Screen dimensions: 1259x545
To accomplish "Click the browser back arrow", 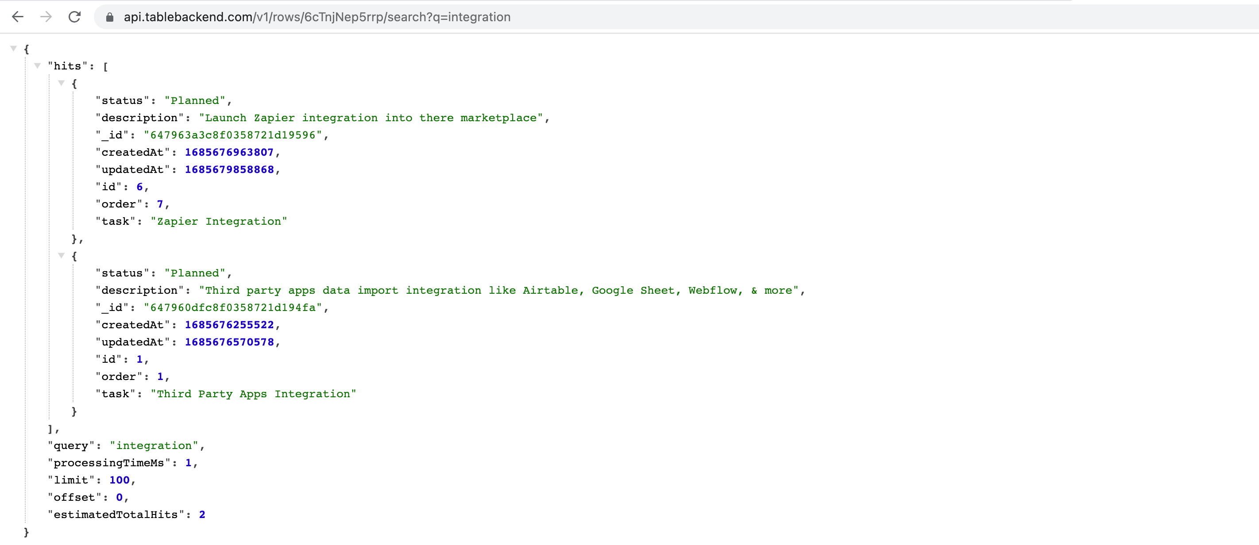I will [18, 17].
